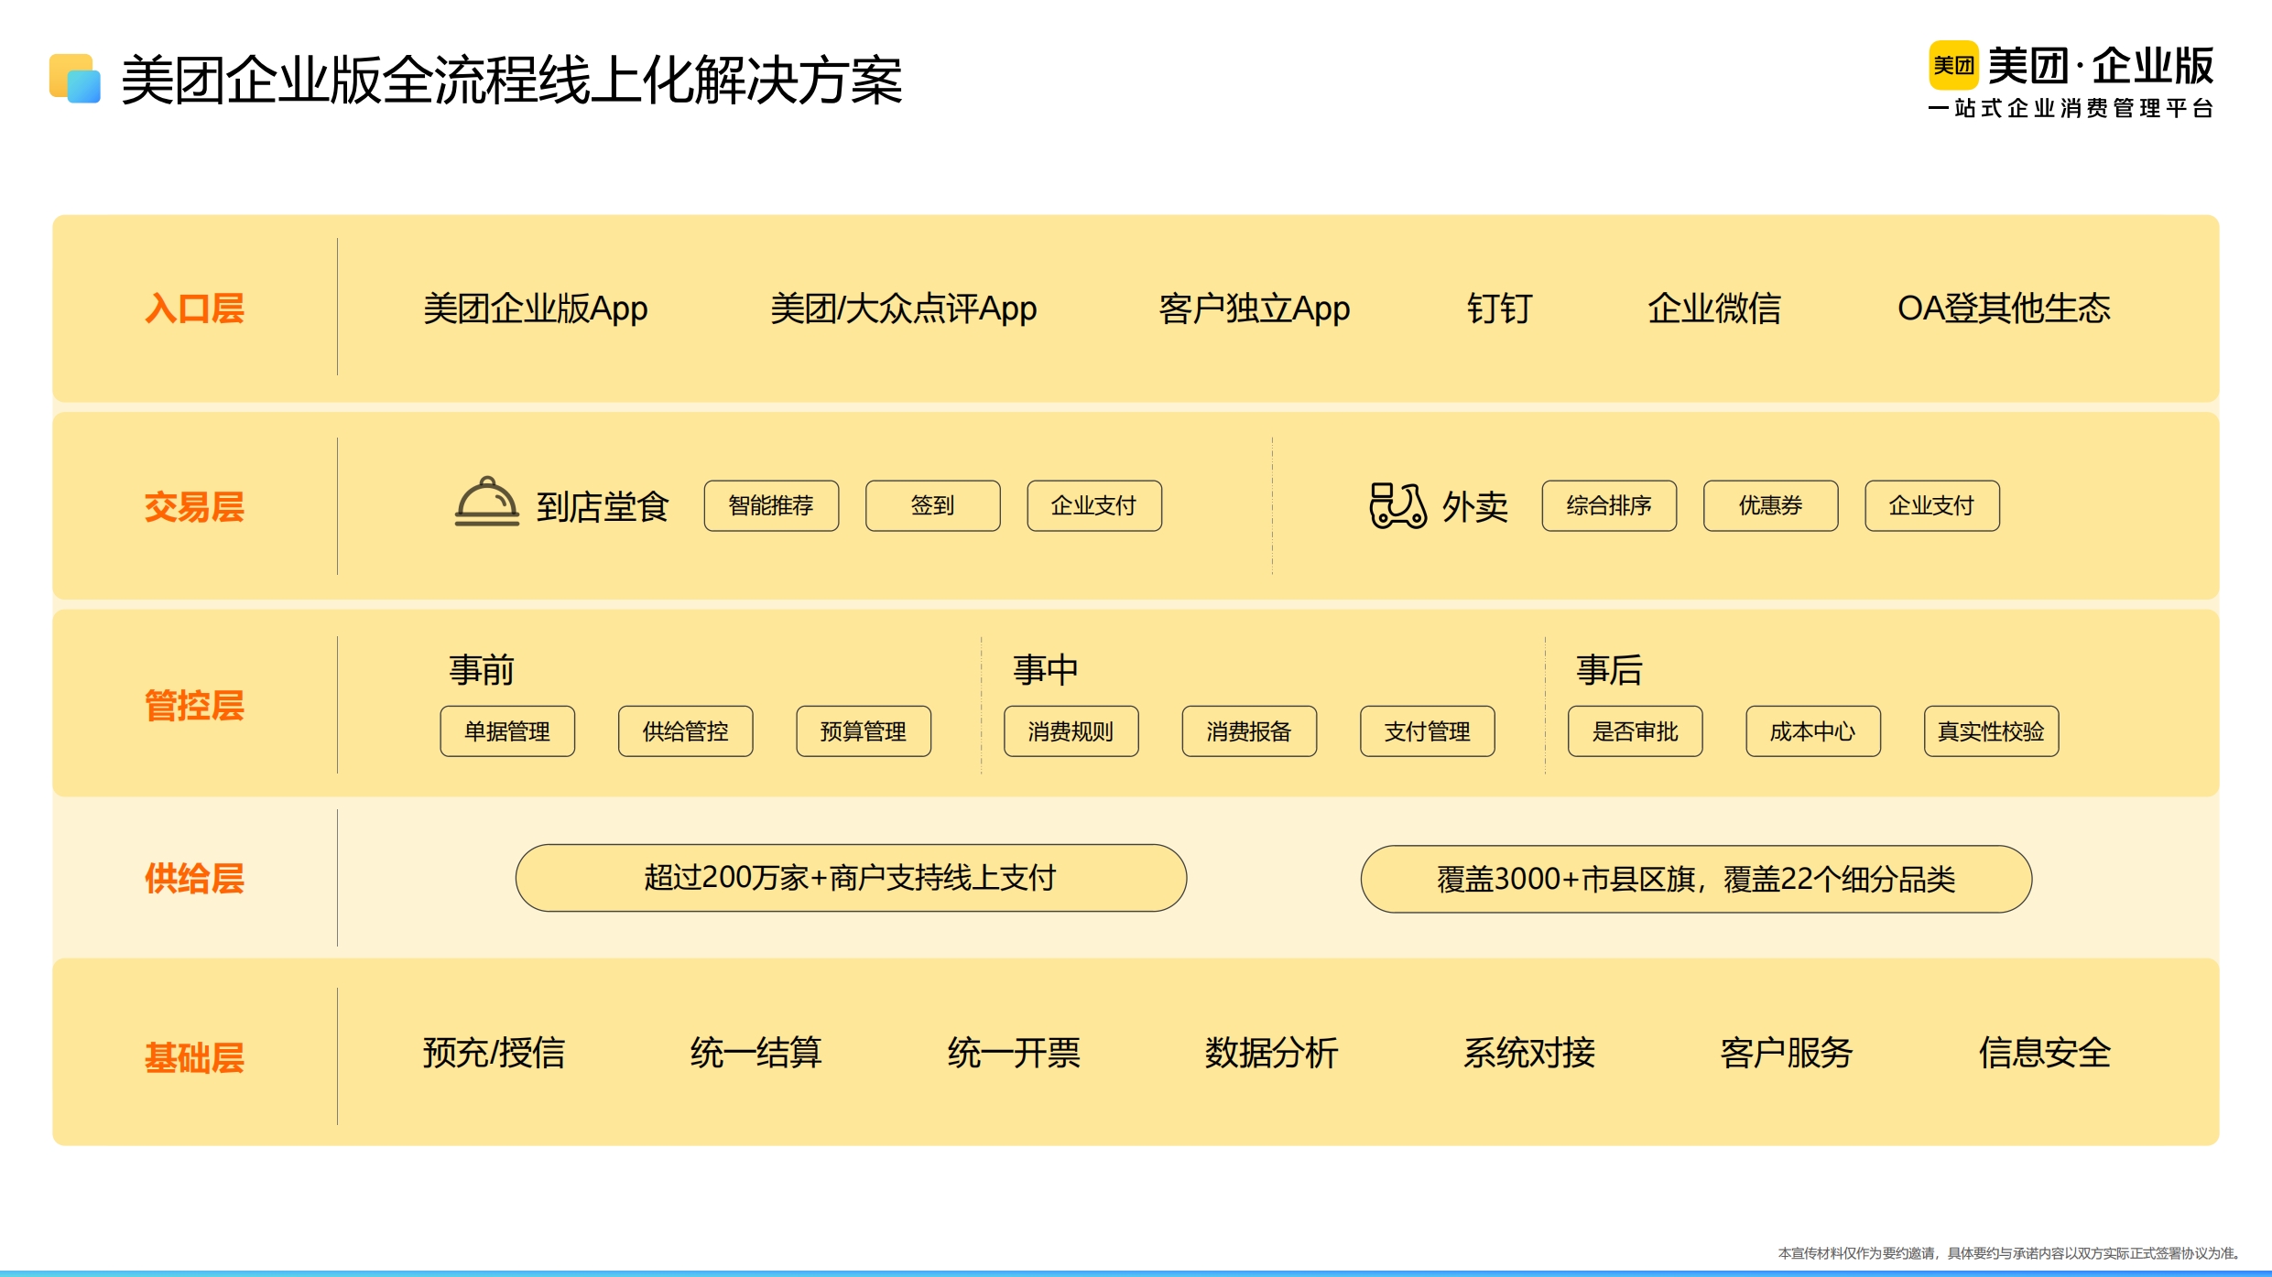The height and width of the screenshot is (1277, 2272).
Task: Click 信息安全 in base layer
Action: pos(2044,1053)
